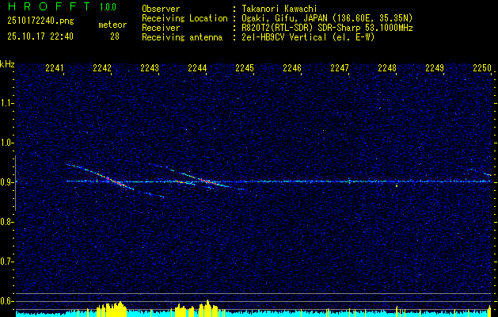Click the 0.9 kHz axis label
Screen dimensions: 498x317
point(6,182)
